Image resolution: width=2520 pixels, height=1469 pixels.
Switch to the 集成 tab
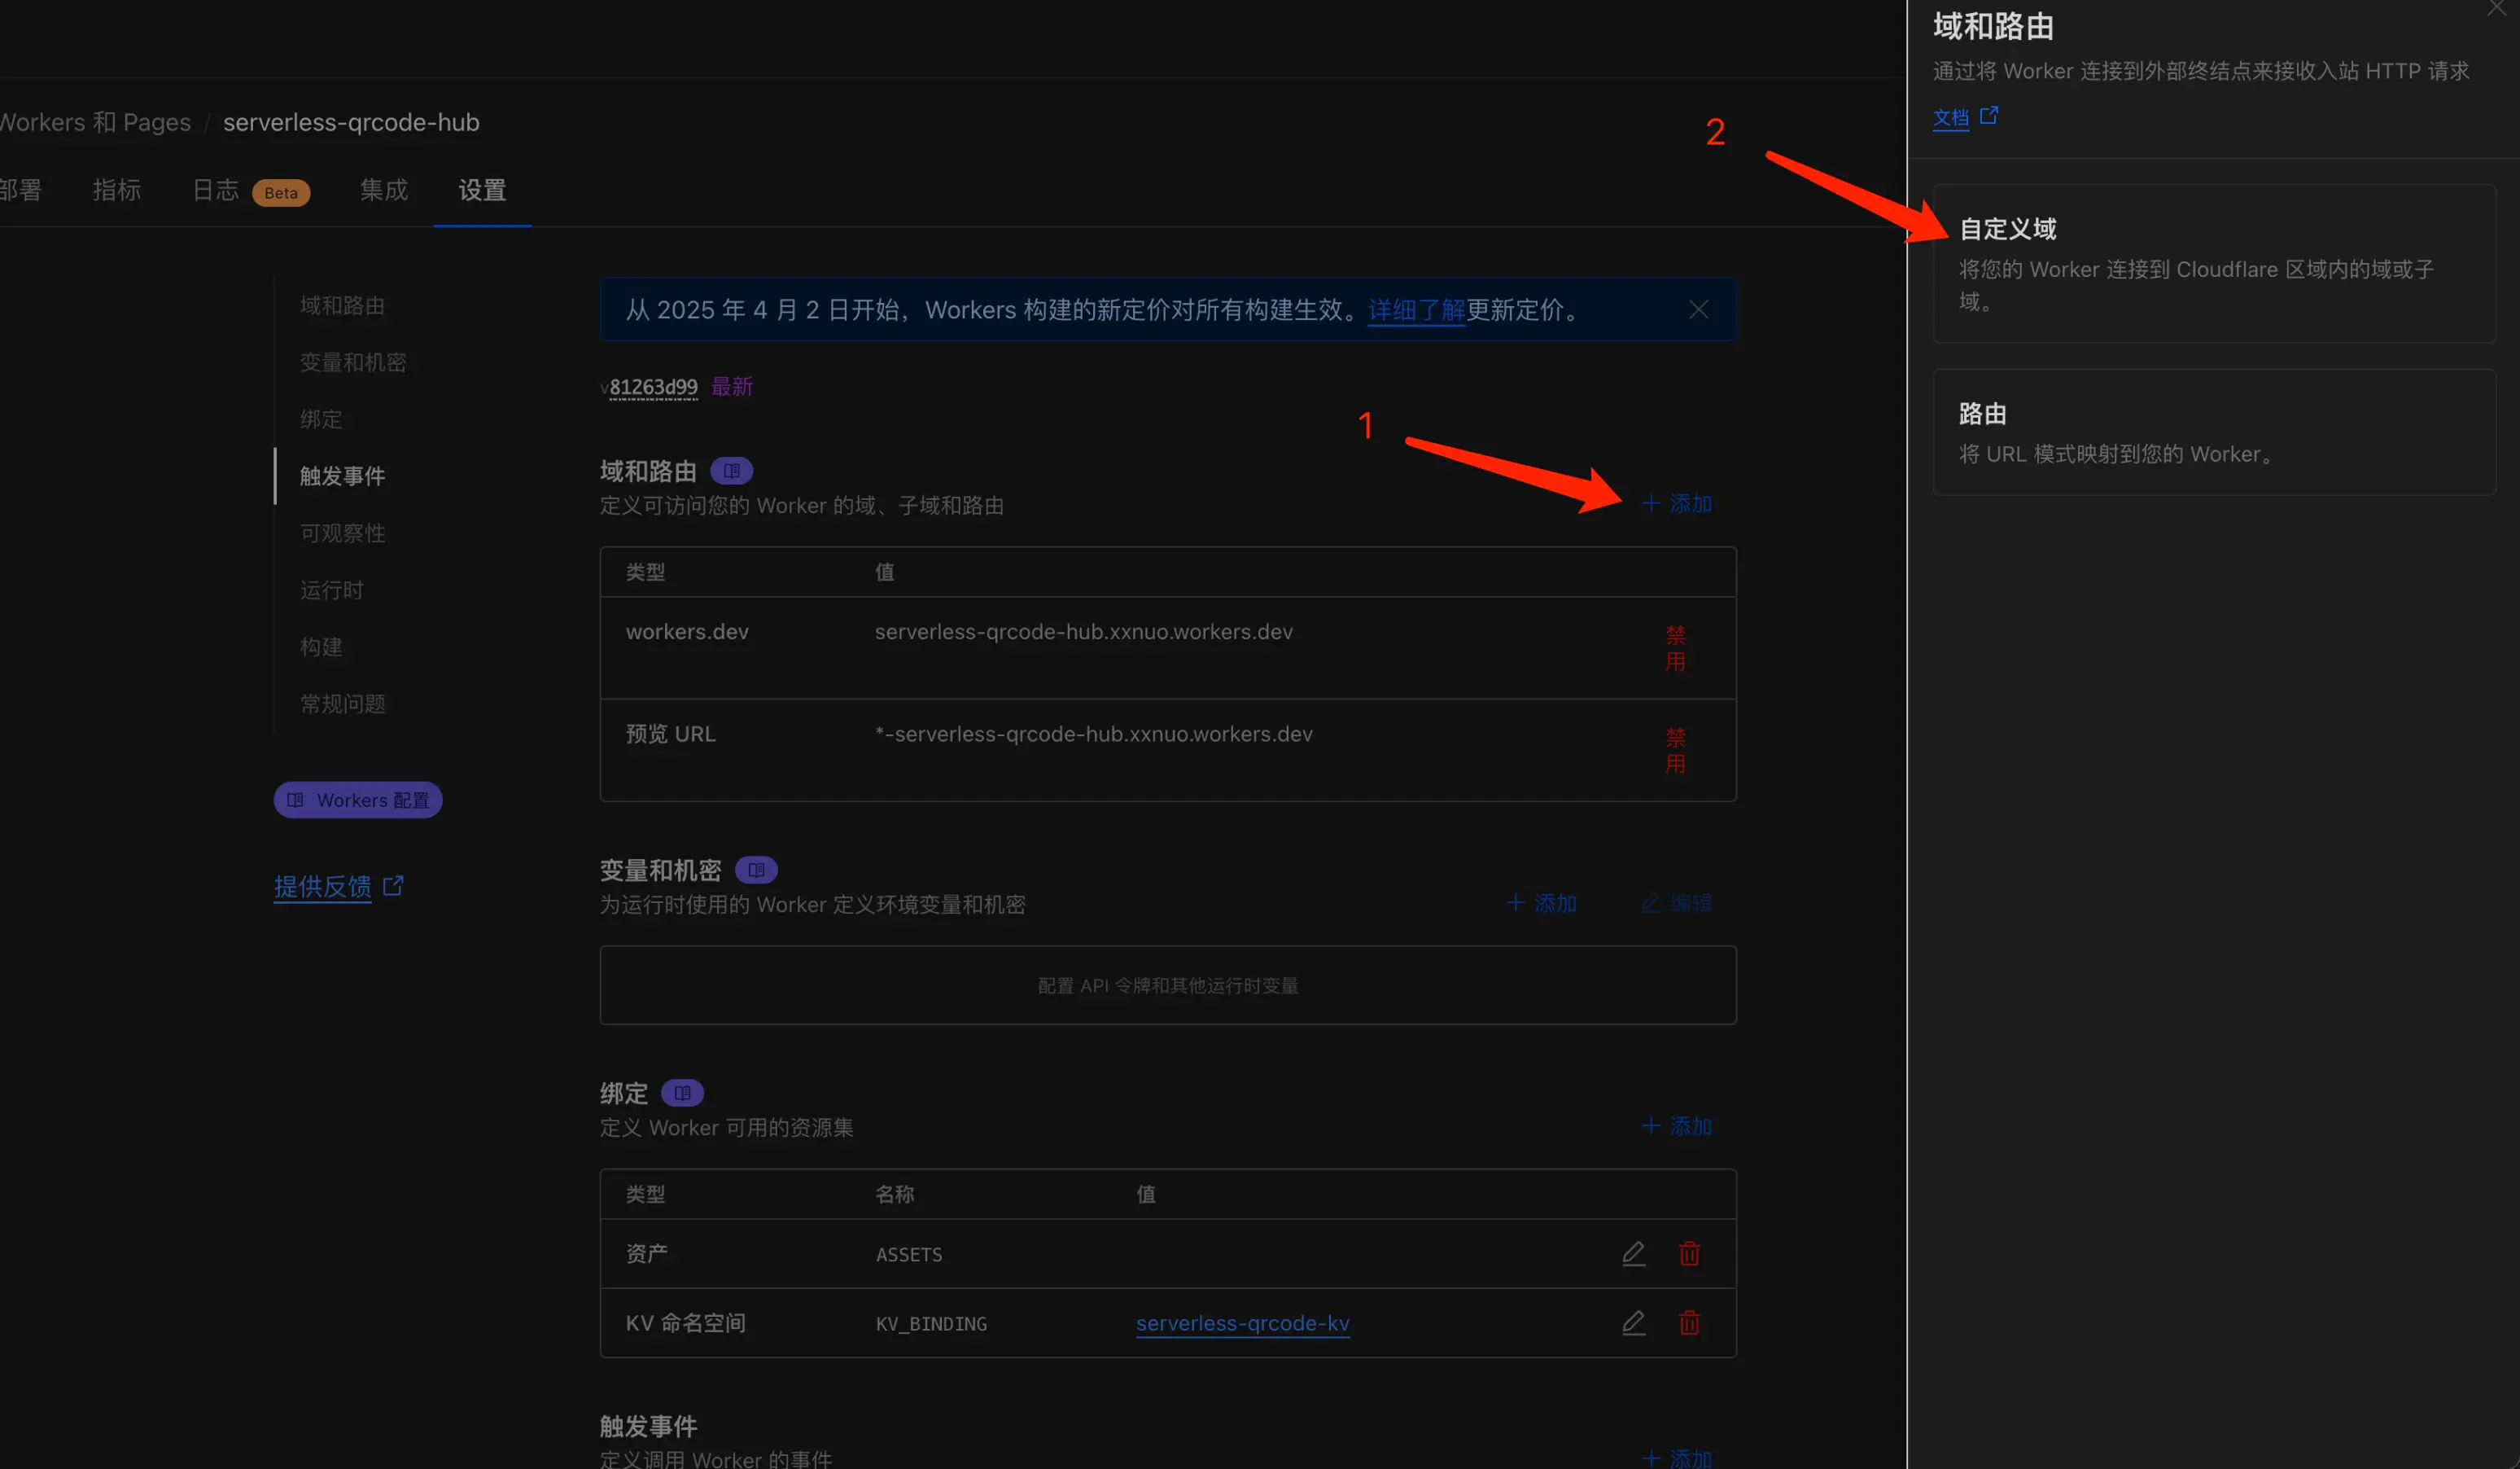pyautogui.click(x=383, y=190)
